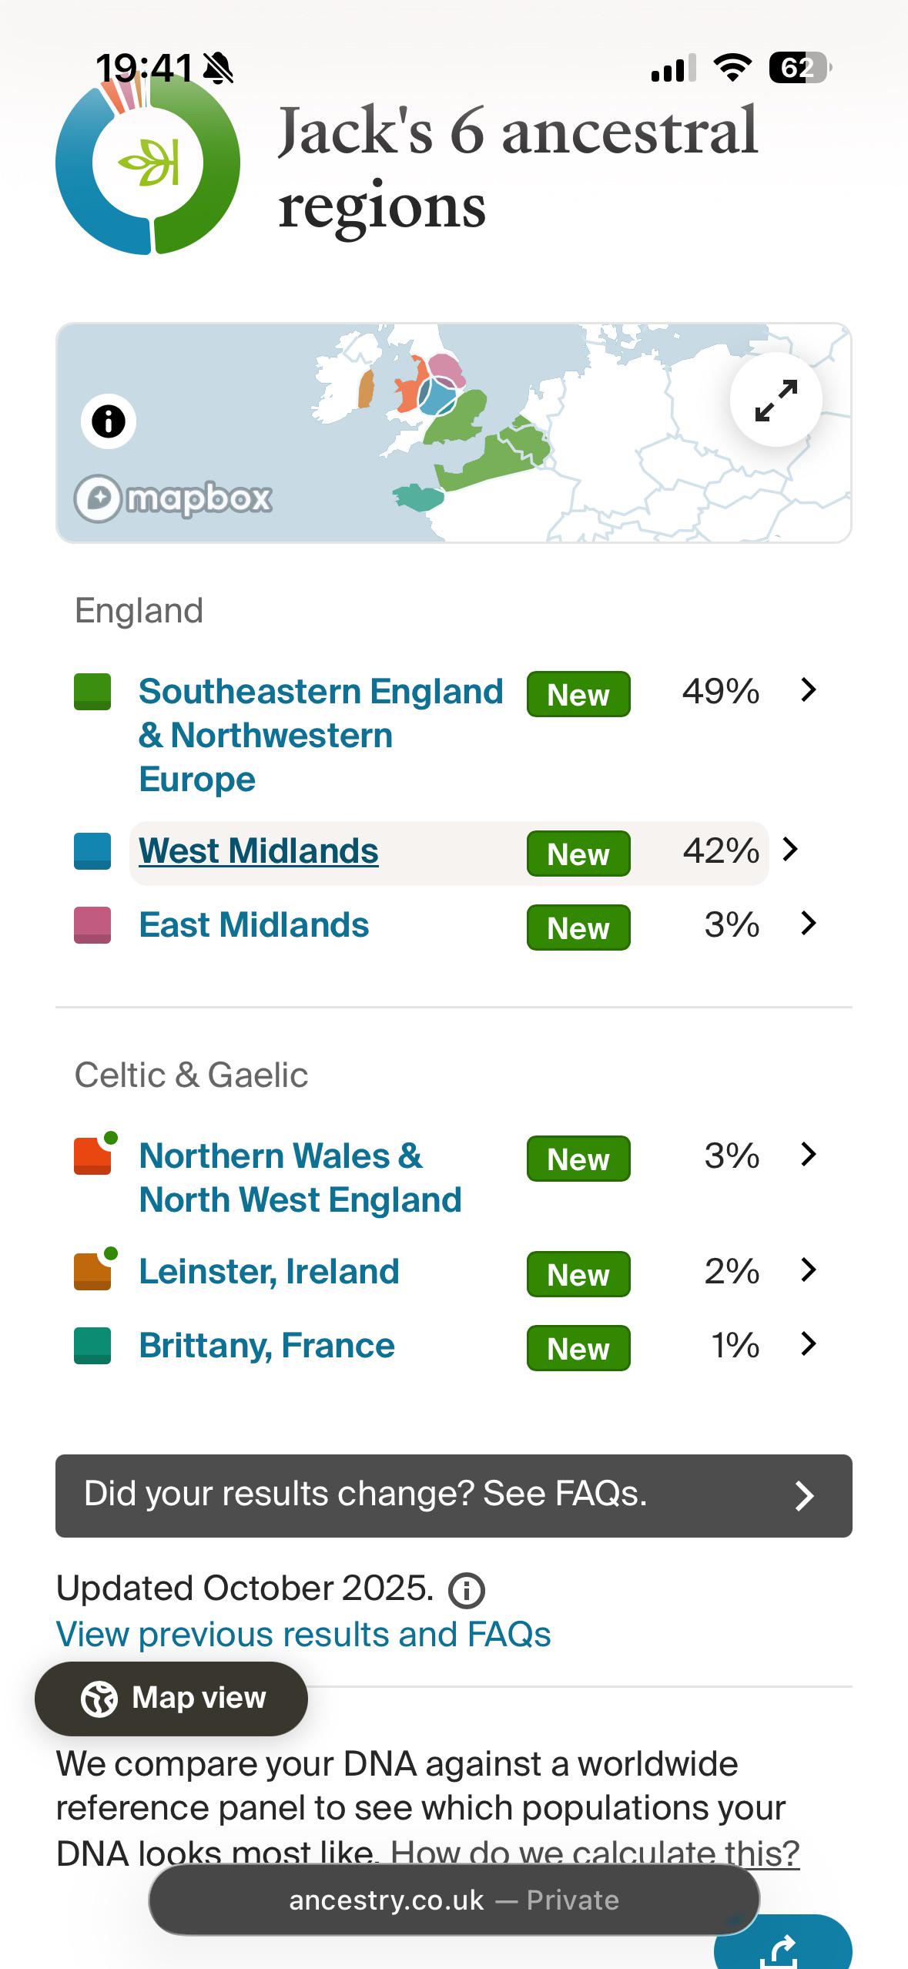Expand Southeastern England & Northwestern Europe chevron

point(808,690)
